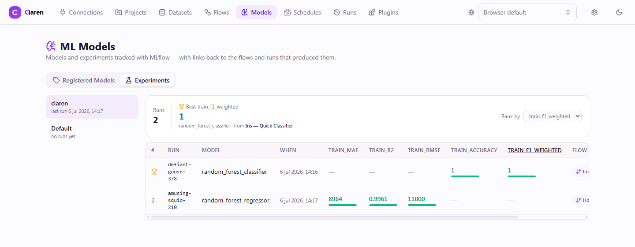Click the 6 jul 2026, 14:16 timestamp
Image resolution: width=635 pixels, height=247 pixels.
(299, 172)
